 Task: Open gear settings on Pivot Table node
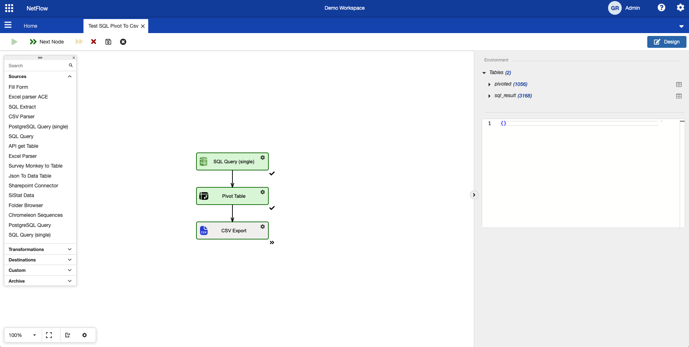point(263,192)
